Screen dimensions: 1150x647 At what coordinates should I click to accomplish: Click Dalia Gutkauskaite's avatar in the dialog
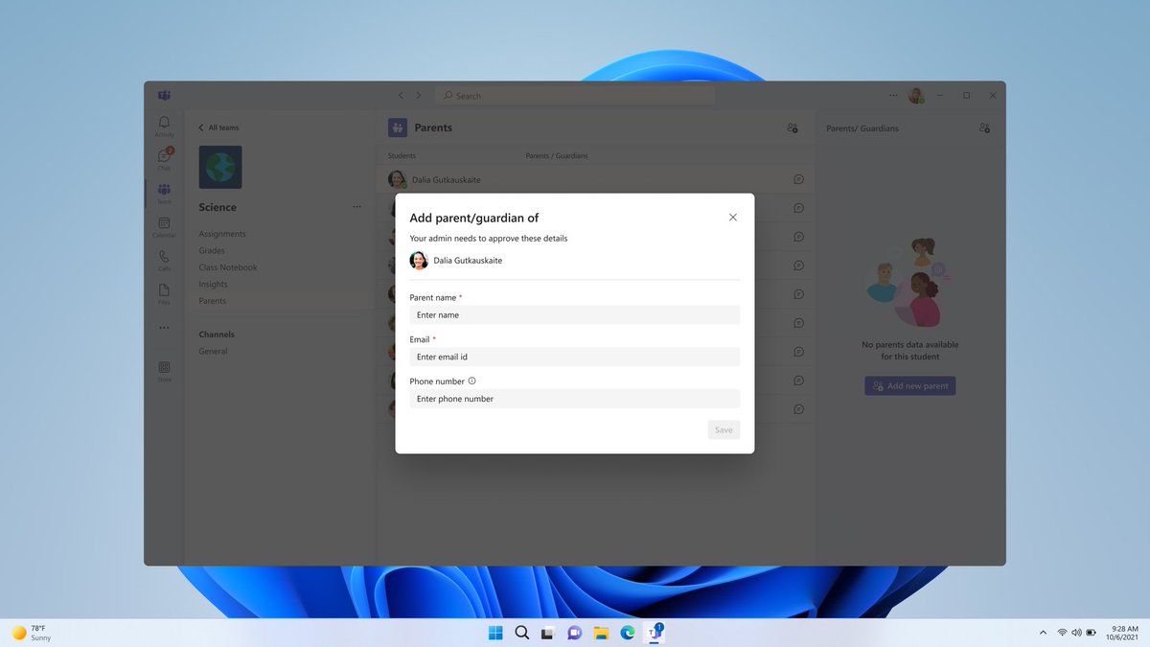pyautogui.click(x=419, y=260)
